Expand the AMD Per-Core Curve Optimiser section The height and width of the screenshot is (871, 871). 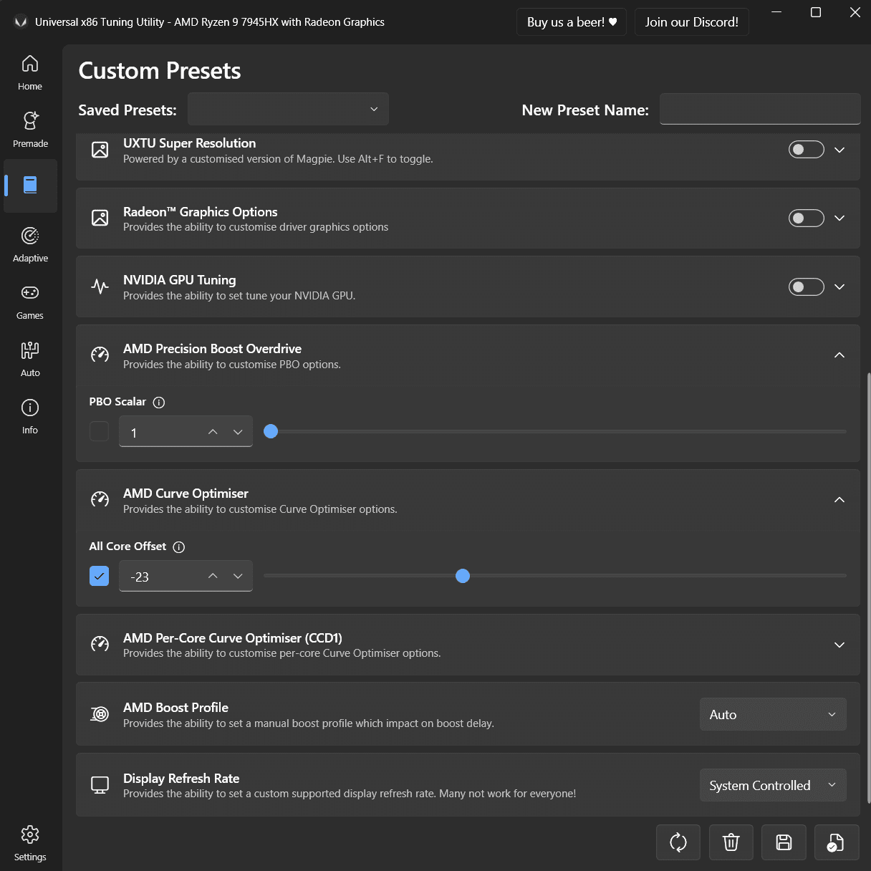[x=839, y=645]
